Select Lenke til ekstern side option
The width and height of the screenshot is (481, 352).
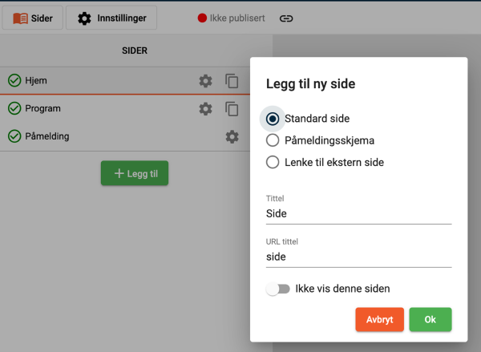[273, 162]
